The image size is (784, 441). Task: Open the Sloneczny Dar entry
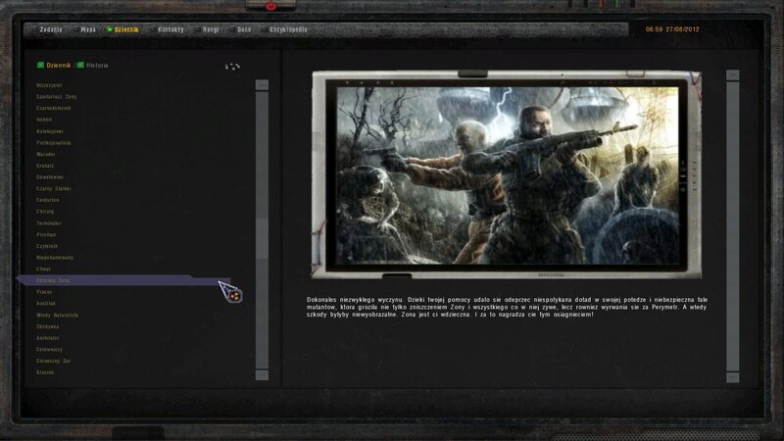[x=54, y=360]
